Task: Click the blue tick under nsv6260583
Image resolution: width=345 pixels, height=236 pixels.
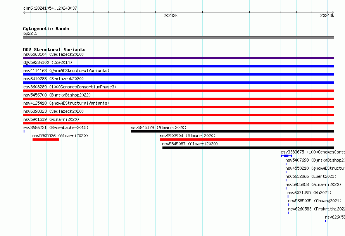Action: tap(289, 213)
